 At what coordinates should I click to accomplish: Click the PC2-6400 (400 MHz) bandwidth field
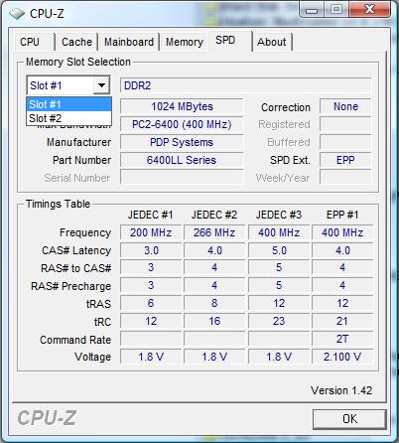coord(182,124)
